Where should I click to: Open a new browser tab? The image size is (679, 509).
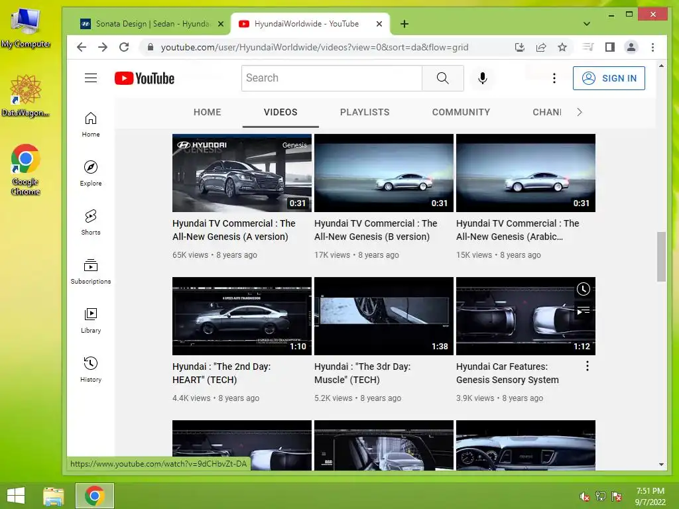tap(404, 24)
